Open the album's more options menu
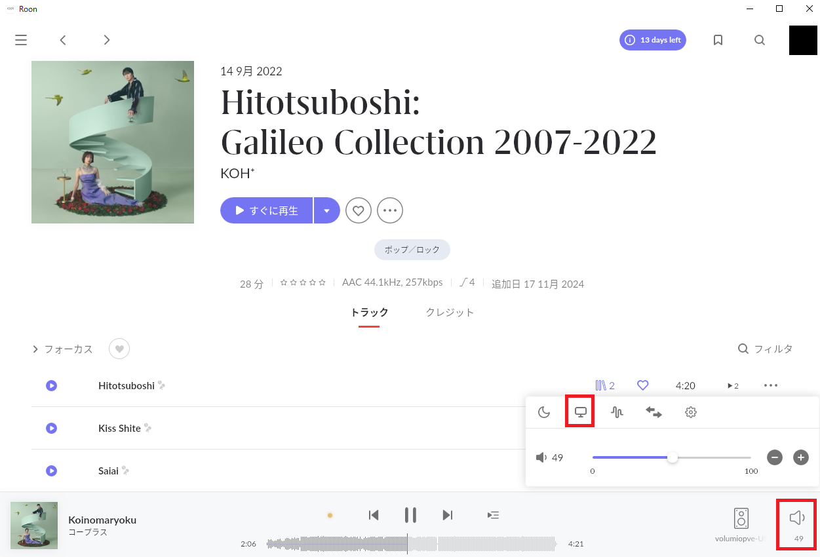Viewport: 820px width, 557px height. [x=390, y=210]
